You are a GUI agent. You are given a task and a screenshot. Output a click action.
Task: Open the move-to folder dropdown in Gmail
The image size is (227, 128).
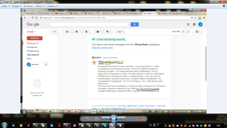pyautogui.click(x=99, y=32)
